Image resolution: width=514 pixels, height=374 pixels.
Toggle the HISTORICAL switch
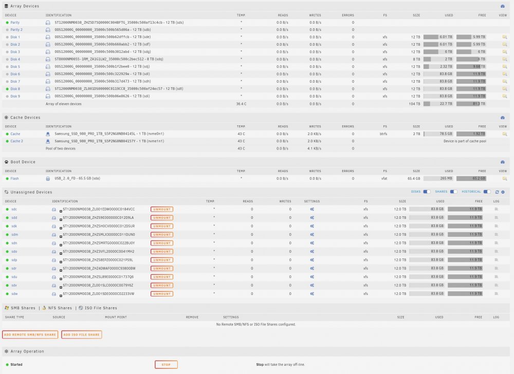tap(487, 192)
